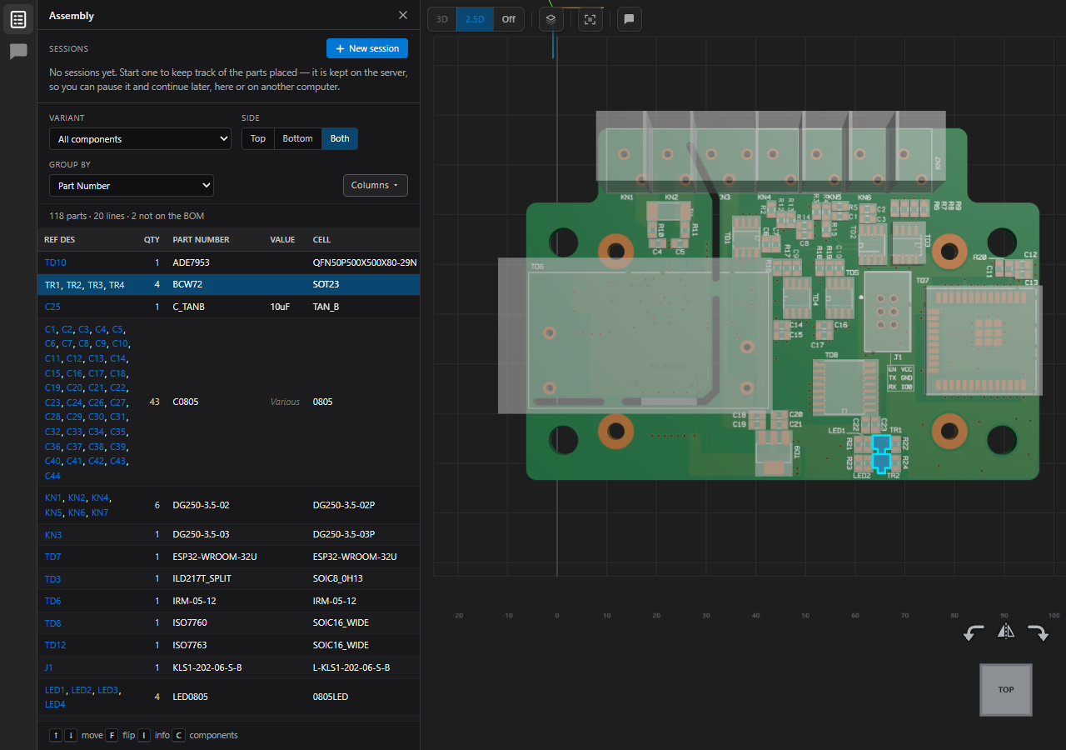
Task: Click the C components key hint
Action: pyautogui.click(x=178, y=735)
